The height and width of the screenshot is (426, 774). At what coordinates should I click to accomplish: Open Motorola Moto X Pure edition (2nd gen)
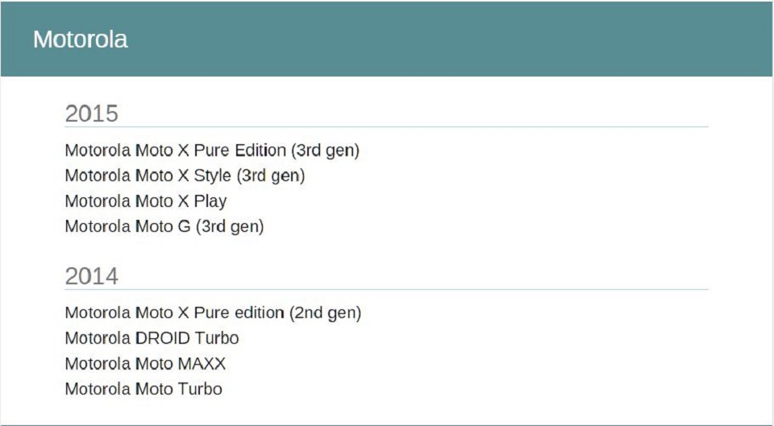213,312
